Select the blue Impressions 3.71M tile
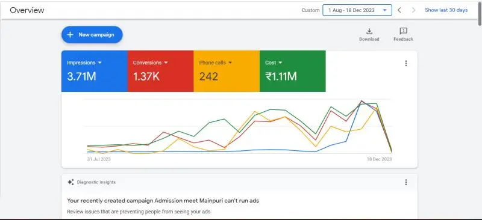Screen dimensions: 482x220 95,71
